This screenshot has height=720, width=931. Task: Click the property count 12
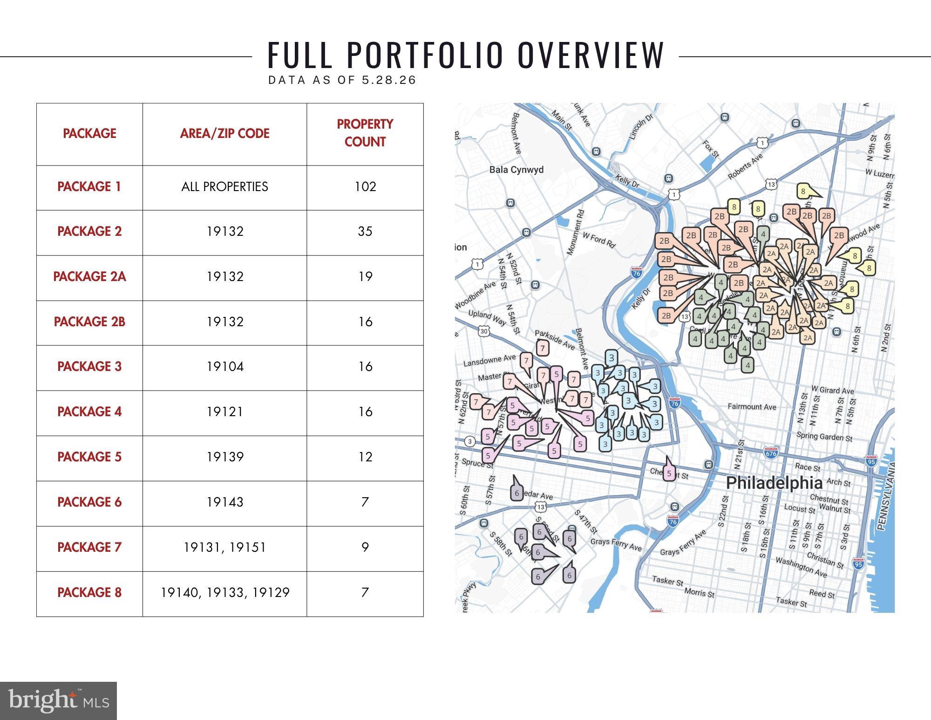point(365,457)
